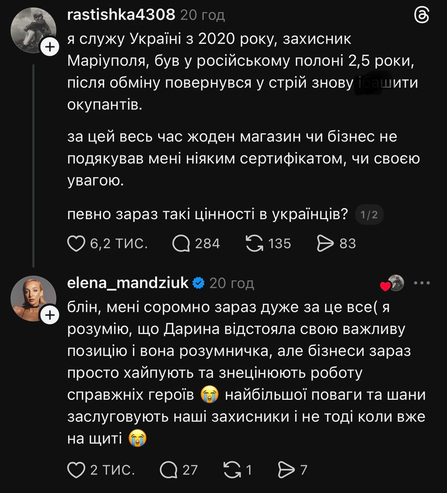Screen dimensions: 447x493
Task: Follow elena_mandziuk via avatar plus button
Action: (x=50, y=316)
